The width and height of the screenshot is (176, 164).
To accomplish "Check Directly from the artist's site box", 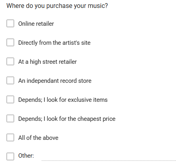I will [10, 42].
